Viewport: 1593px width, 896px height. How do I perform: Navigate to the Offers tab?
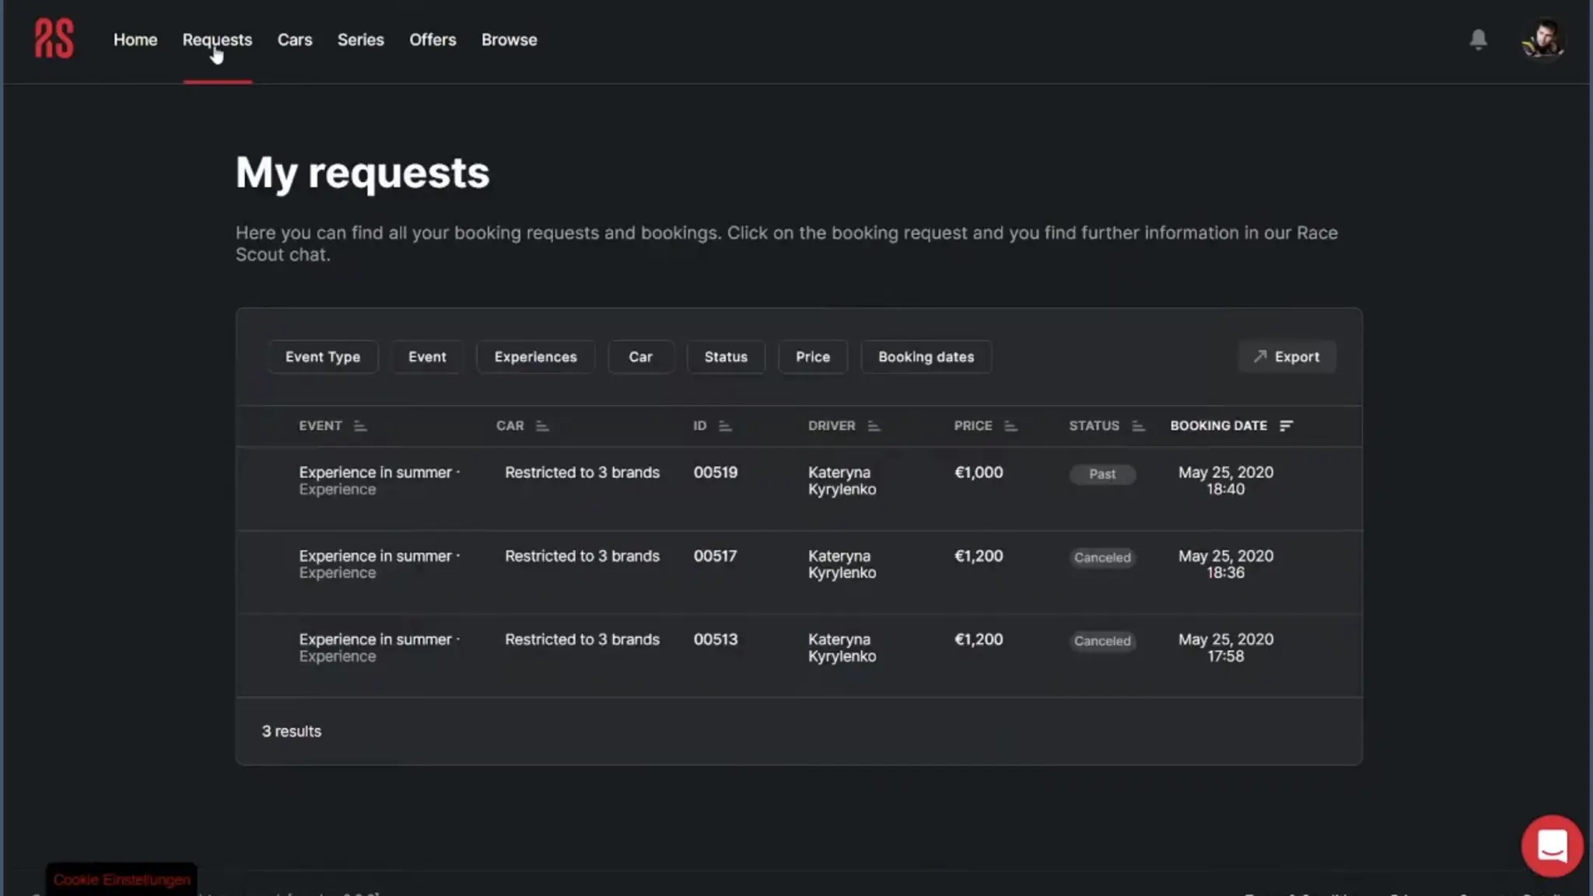pos(432,40)
